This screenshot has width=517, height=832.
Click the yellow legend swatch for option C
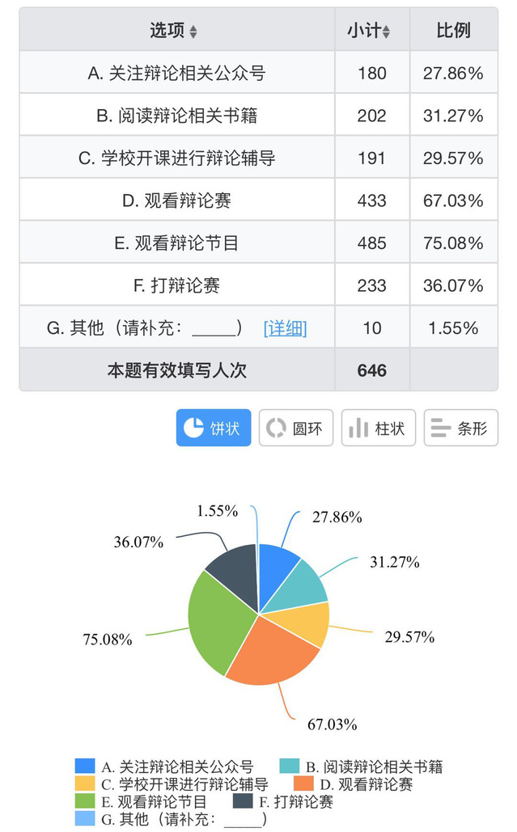(86, 783)
